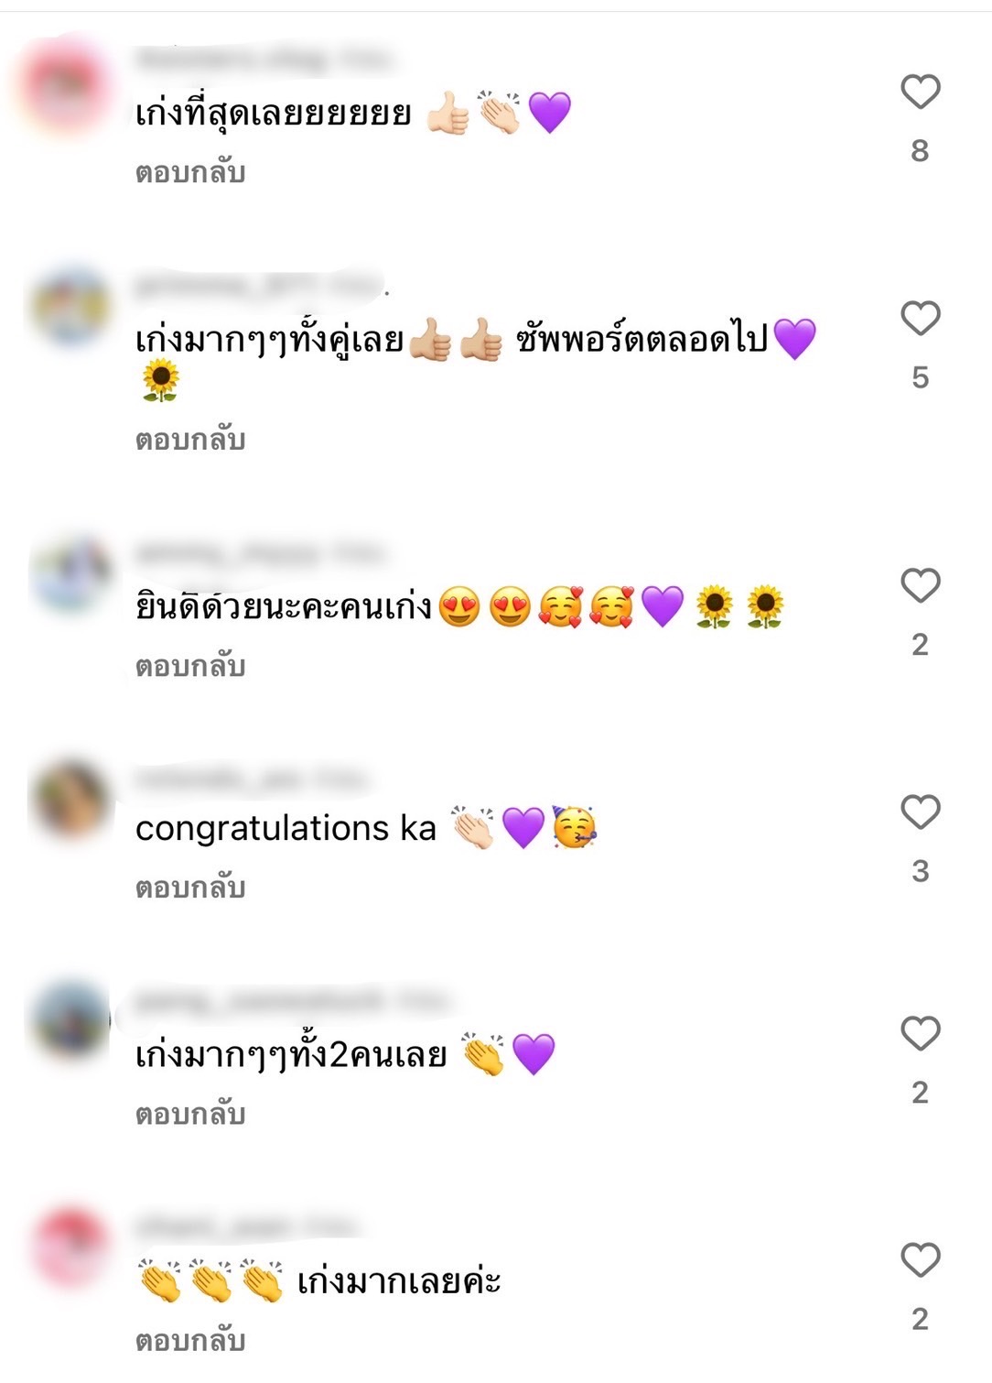Open avatar of the last commenter

69,1247
